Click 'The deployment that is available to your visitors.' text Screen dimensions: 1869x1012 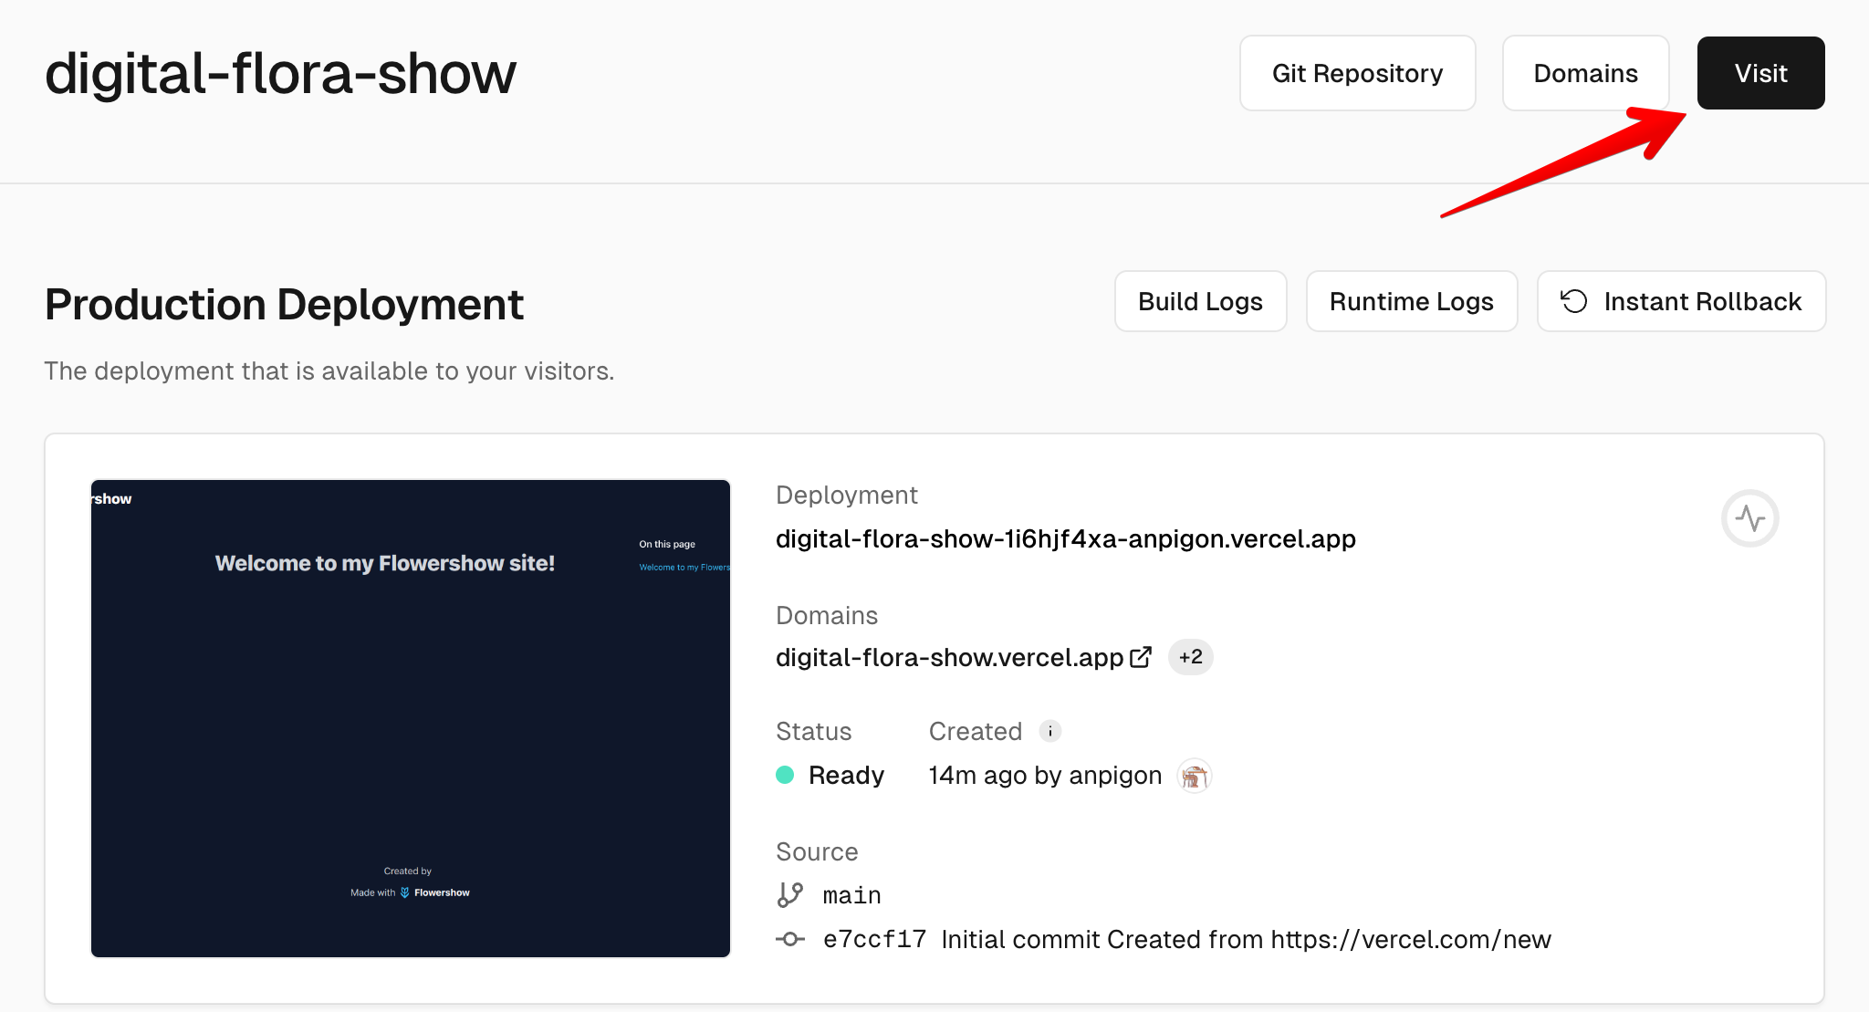(329, 371)
